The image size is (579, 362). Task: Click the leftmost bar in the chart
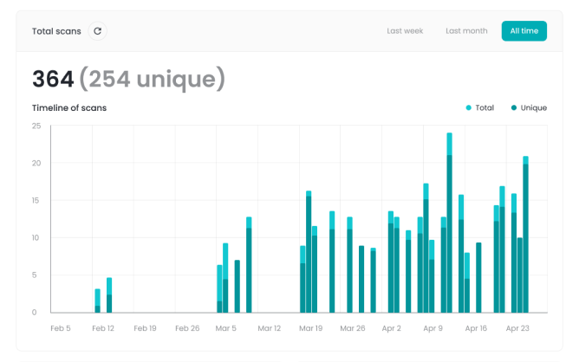click(98, 301)
